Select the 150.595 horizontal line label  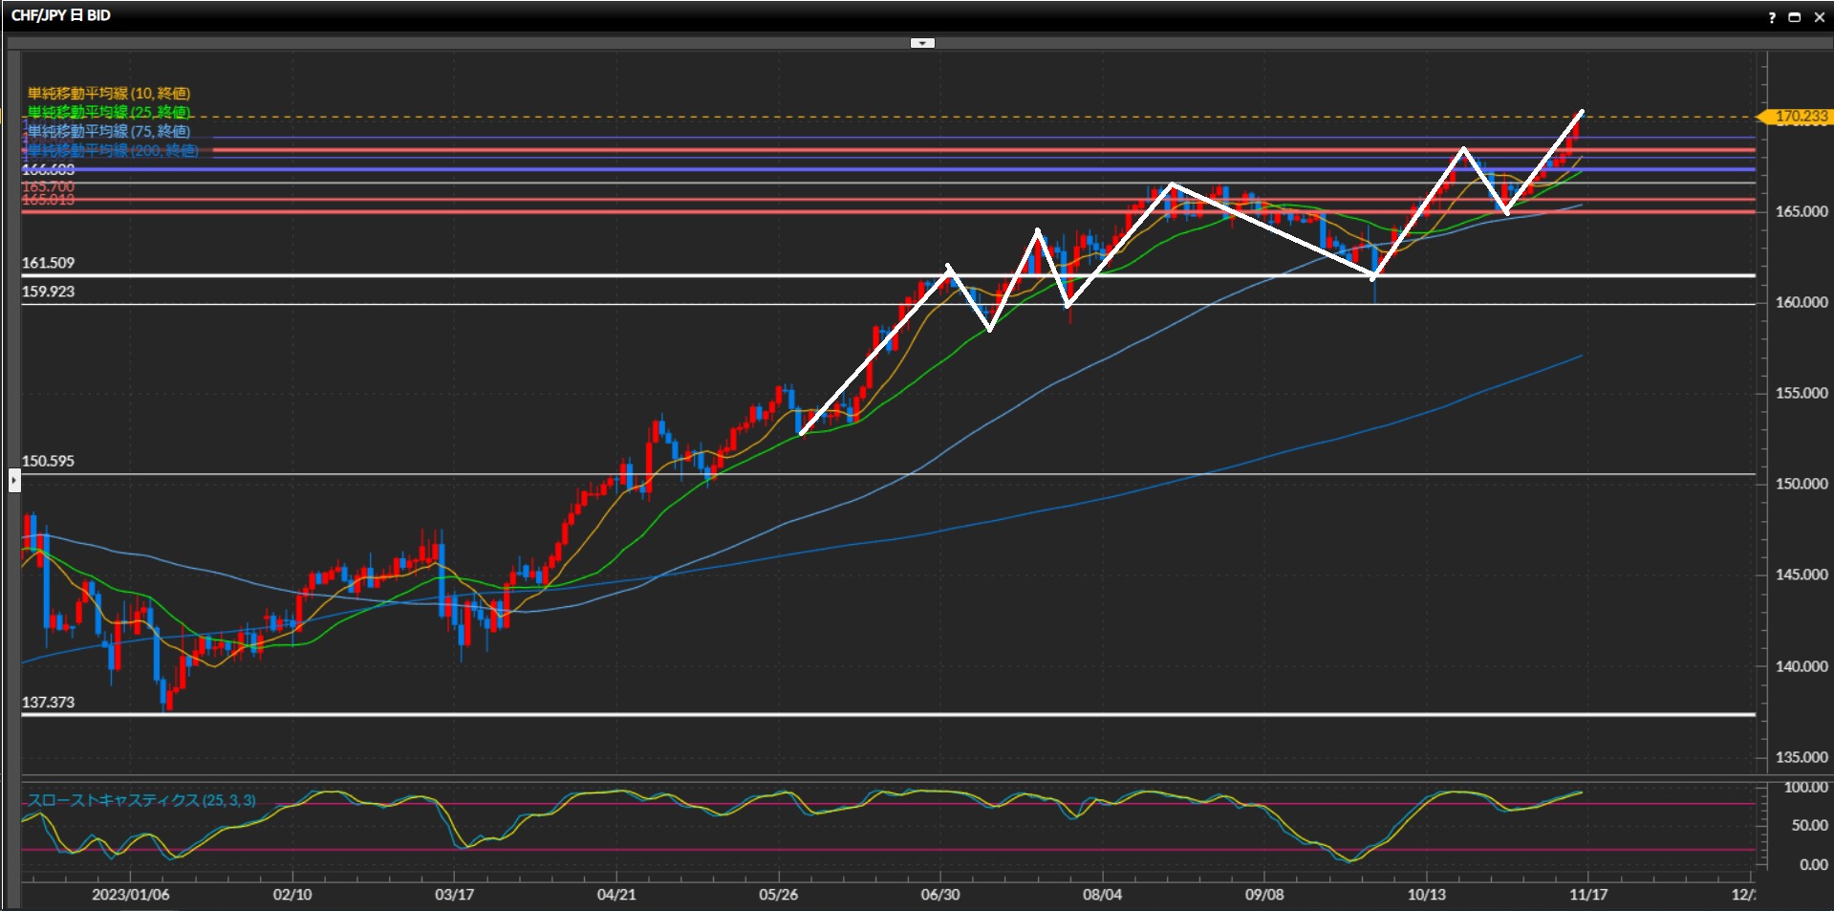[x=48, y=461]
